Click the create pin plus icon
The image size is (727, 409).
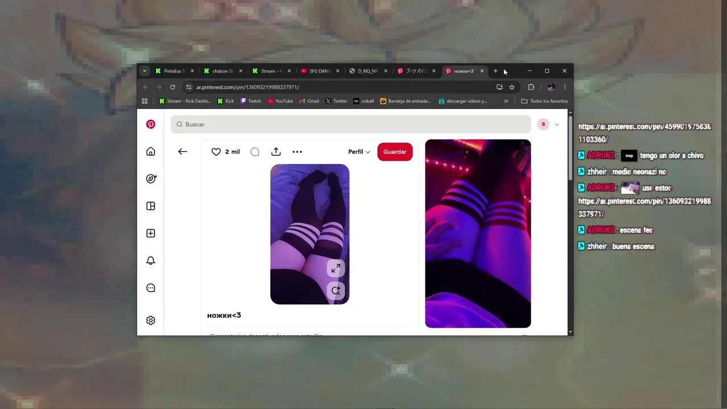click(151, 233)
